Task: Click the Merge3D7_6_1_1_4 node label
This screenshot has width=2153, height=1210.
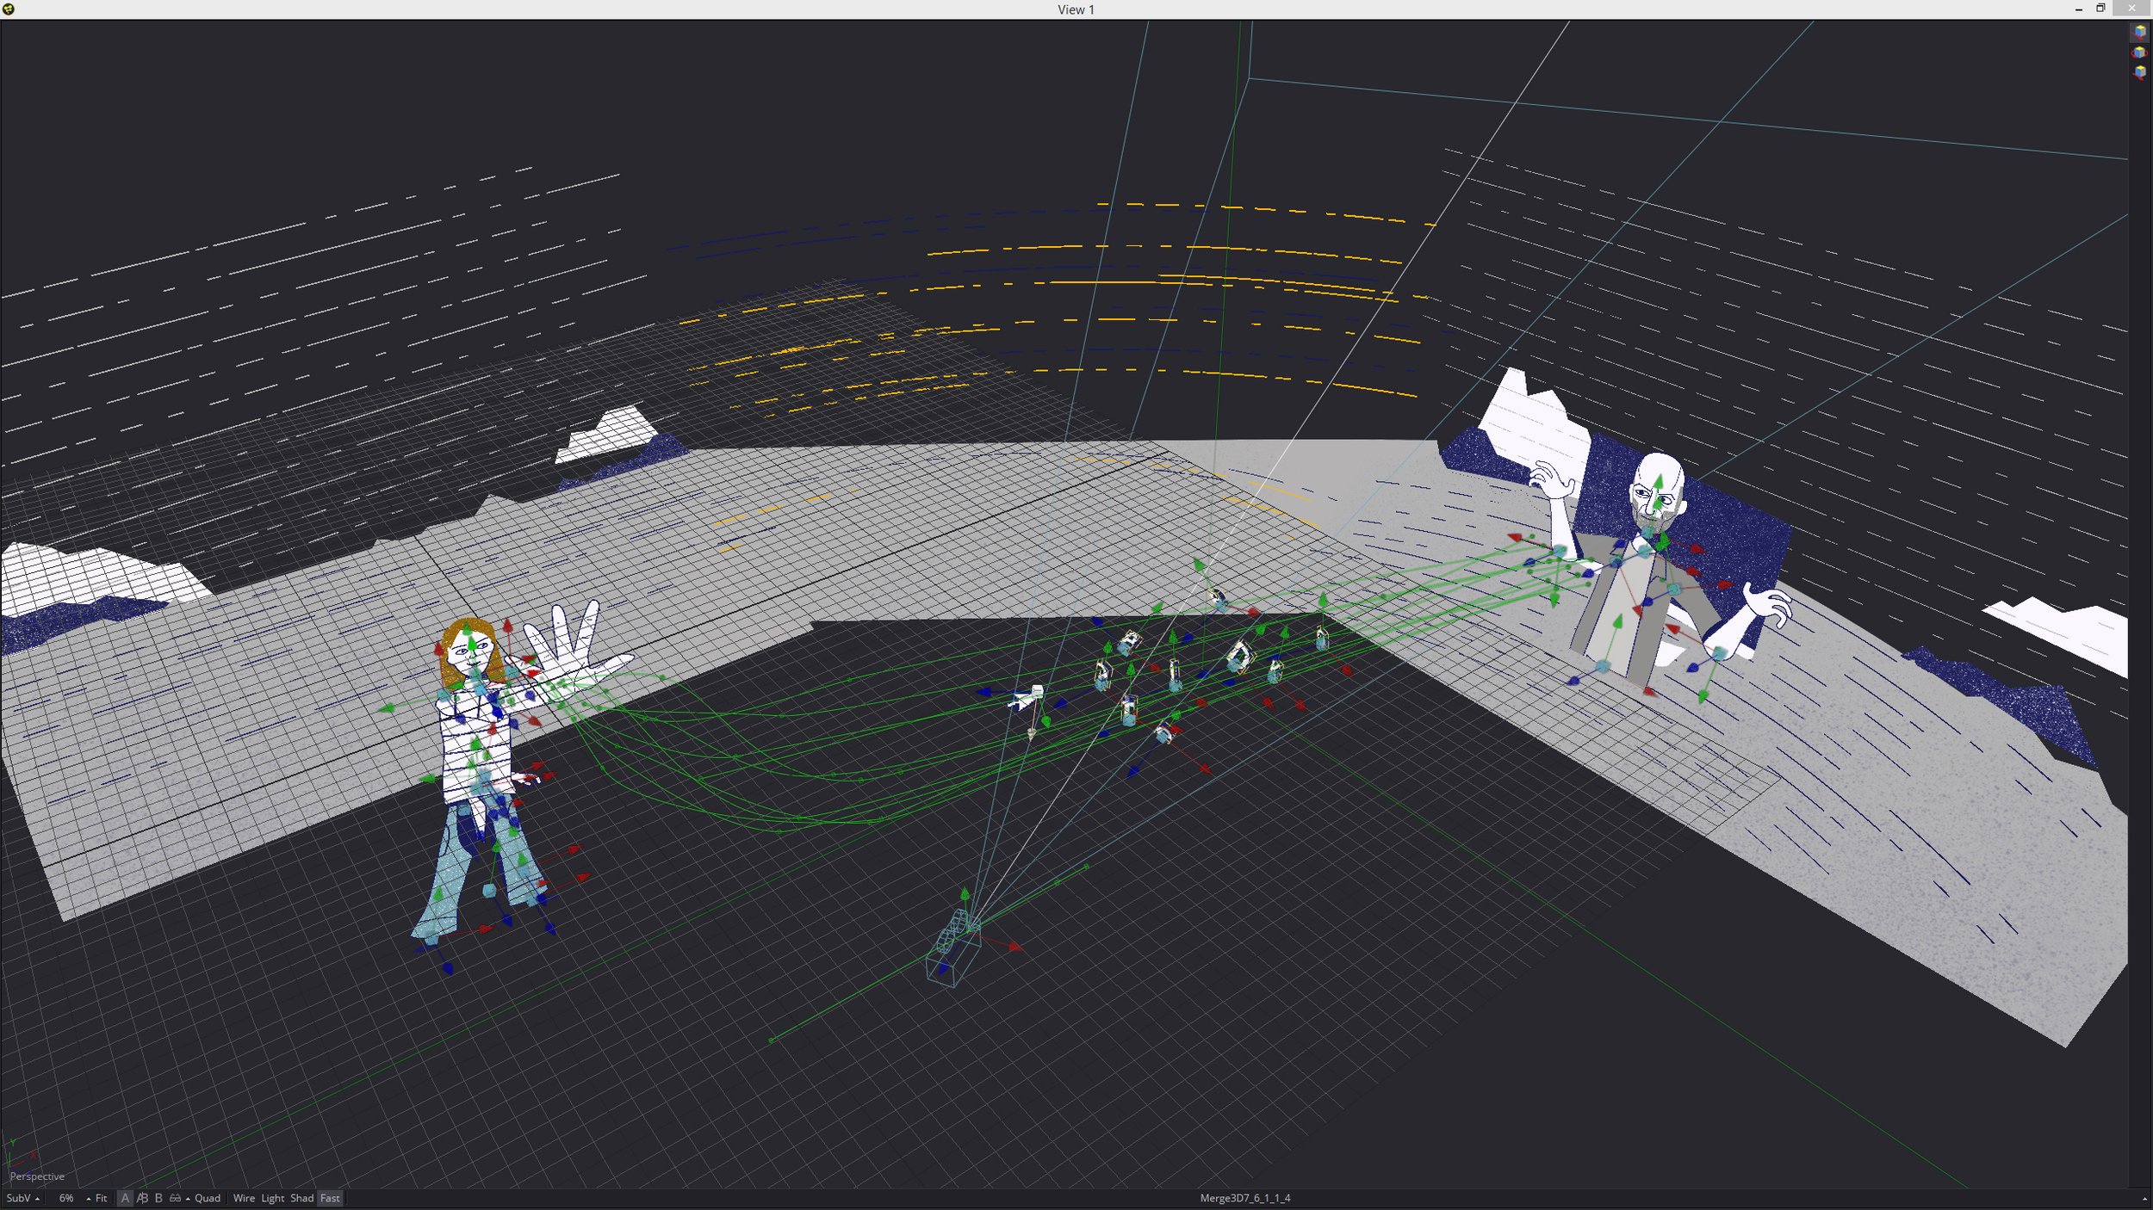Action: (1244, 1198)
